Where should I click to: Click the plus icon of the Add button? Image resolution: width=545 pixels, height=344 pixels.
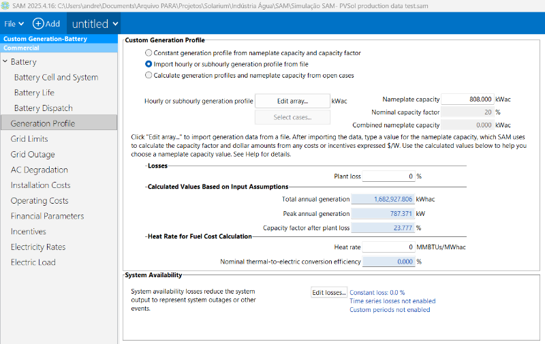pyautogui.click(x=38, y=24)
